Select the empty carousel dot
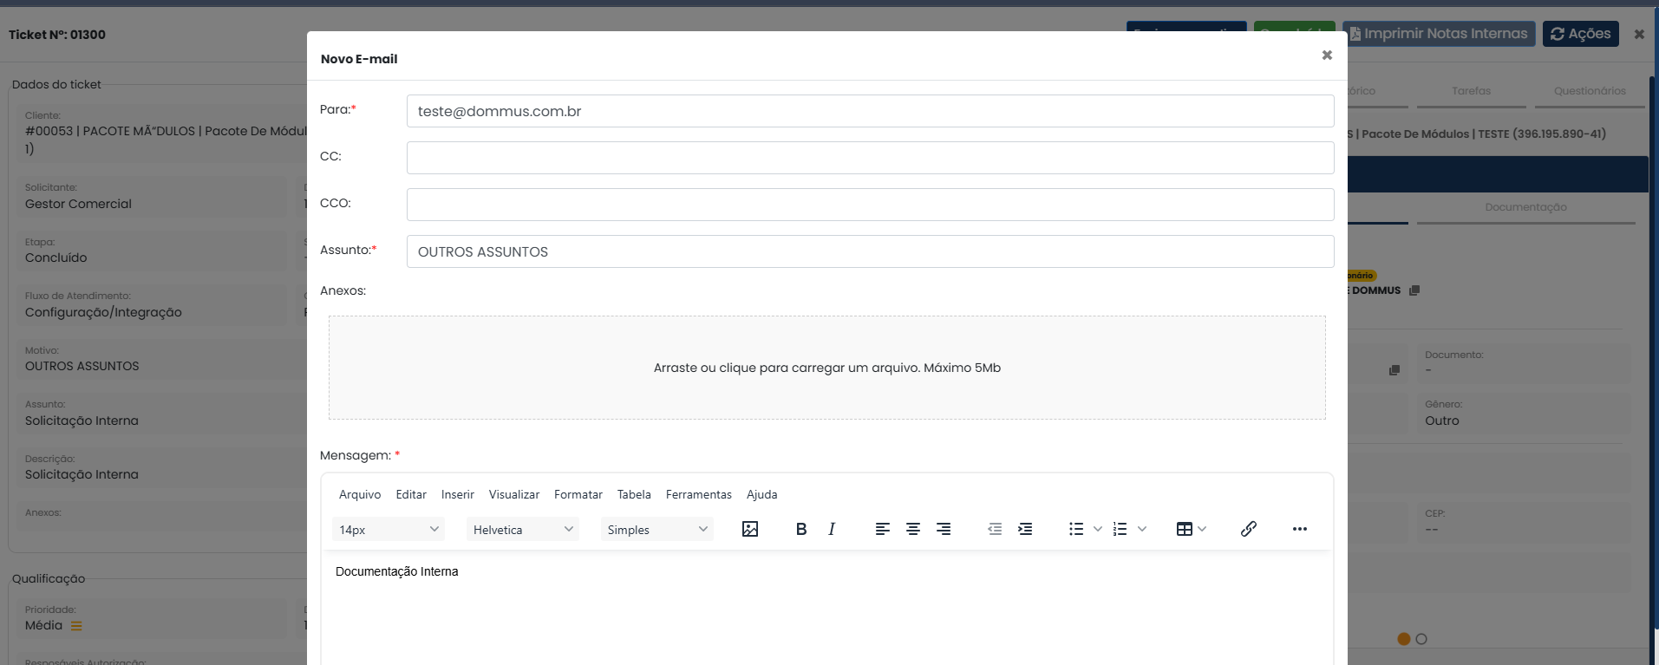This screenshot has width=1659, height=665. coord(1421,639)
